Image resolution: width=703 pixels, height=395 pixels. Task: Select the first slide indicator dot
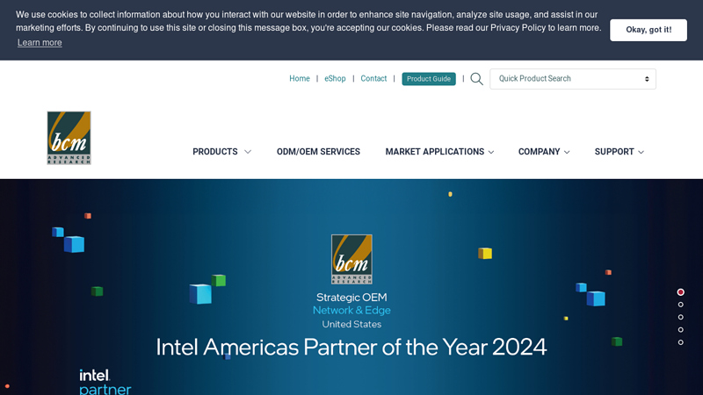(x=680, y=292)
